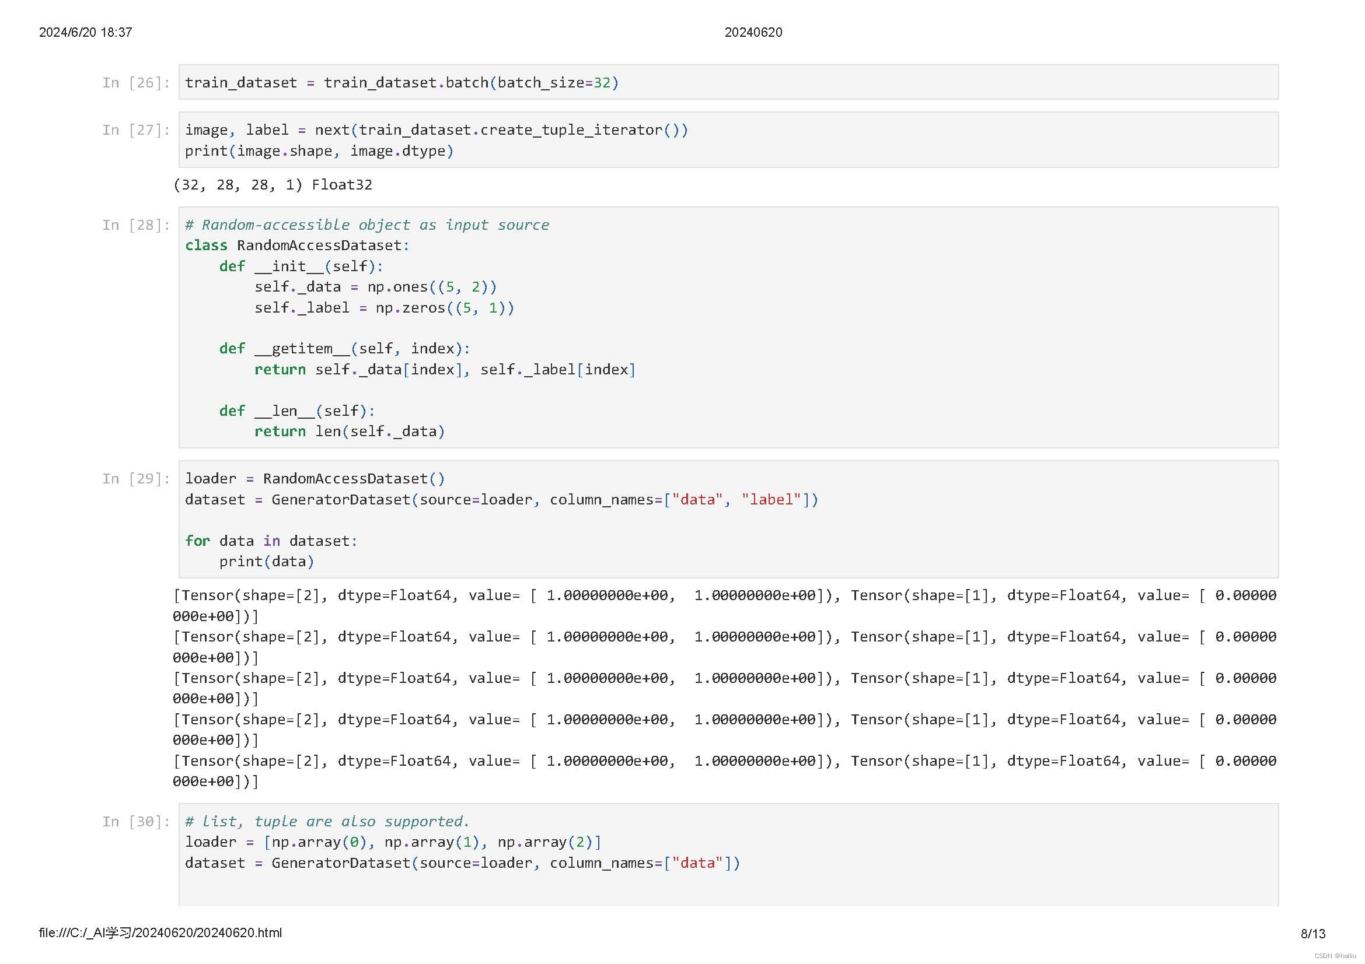Click the In [28] cell prompt label

click(135, 225)
